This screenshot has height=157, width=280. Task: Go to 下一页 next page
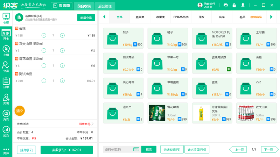269,150
